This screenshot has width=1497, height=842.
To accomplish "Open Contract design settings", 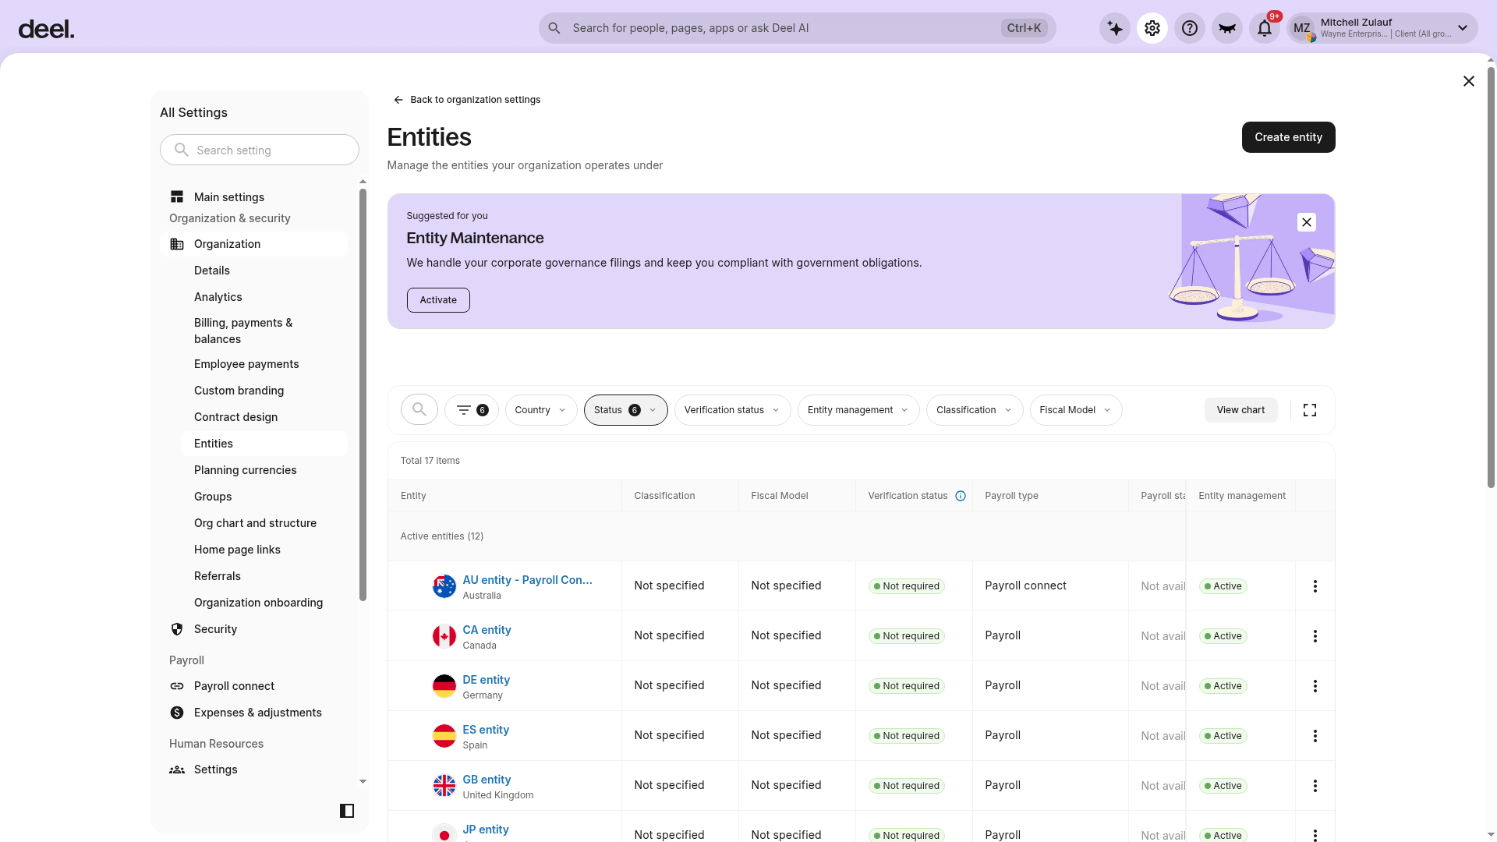I will [x=235, y=417].
